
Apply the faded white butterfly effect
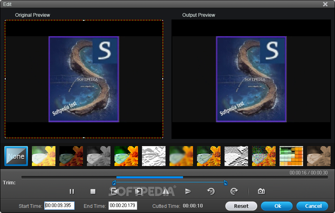[43, 156]
